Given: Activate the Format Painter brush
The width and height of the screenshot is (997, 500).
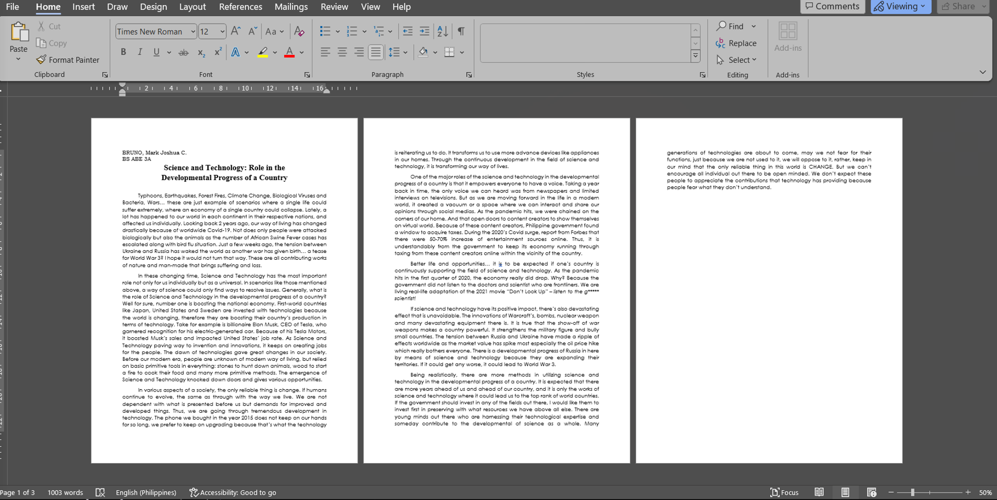Looking at the screenshot, I should point(41,60).
